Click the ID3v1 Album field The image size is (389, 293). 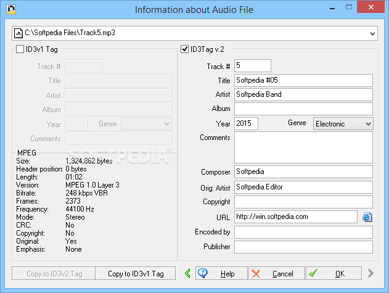(118, 109)
